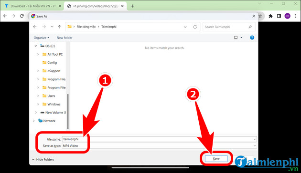Select the v1.pinimg.com videos tab
301x173 pixels.
click(96, 6)
